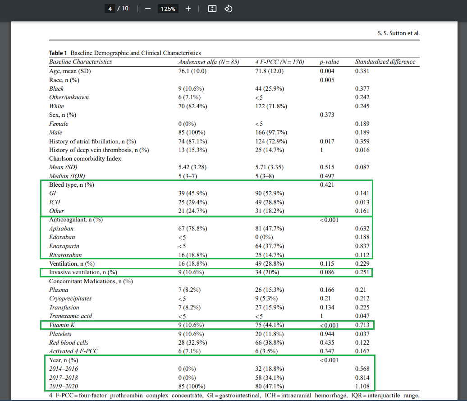
Task: Click the "Bleed type, n (%)" label
Action: tap(72, 184)
